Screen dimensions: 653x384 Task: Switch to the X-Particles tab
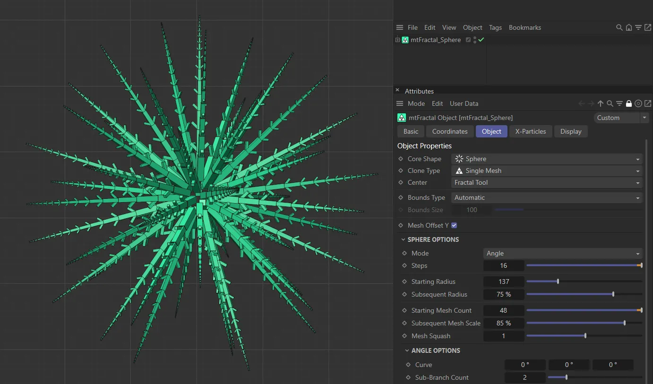(x=530, y=131)
